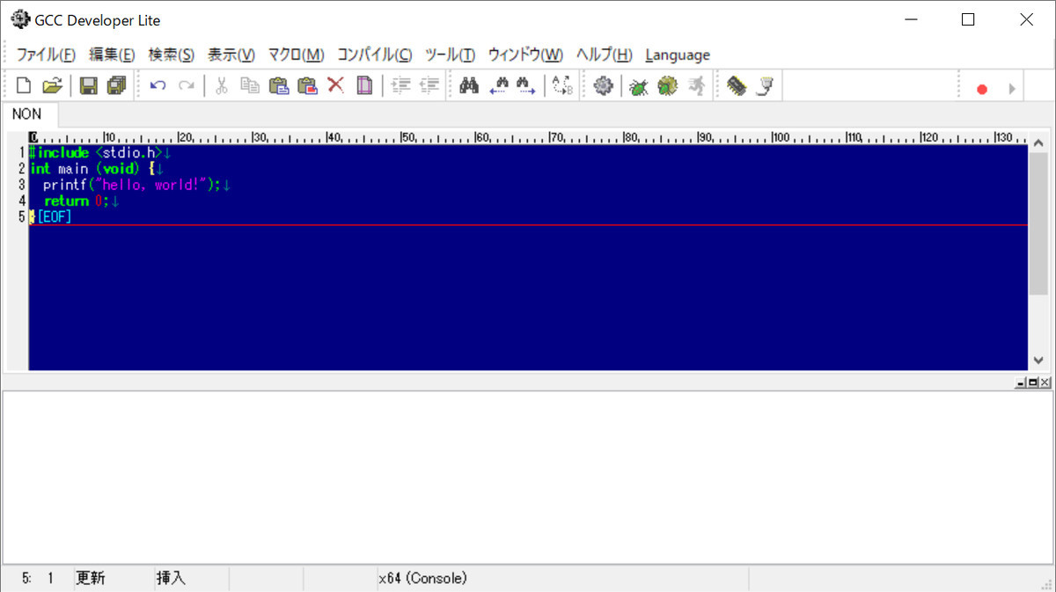
Task: Select all with the pink page icon
Action: 364,86
